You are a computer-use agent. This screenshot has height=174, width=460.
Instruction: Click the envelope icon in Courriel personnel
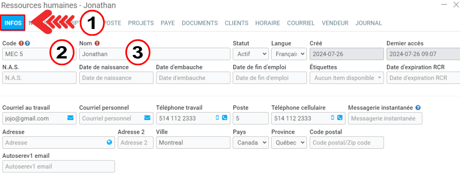147,118
